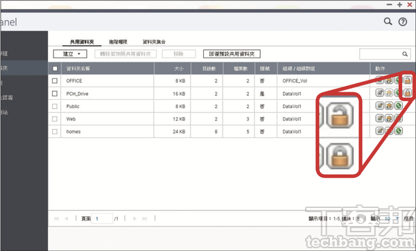
Task: Select the Public folder name
Action: [73, 106]
